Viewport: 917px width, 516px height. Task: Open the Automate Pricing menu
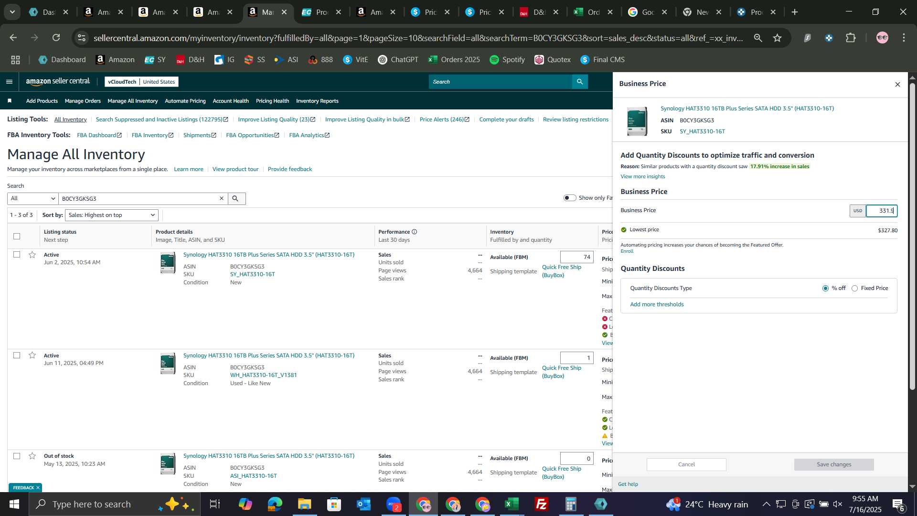pos(185,101)
